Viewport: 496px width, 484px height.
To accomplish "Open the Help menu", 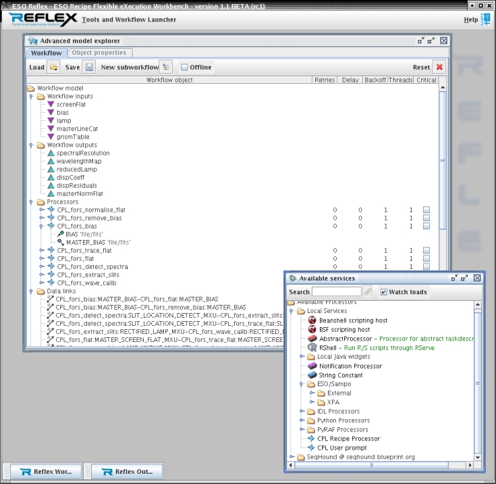I will 471,20.
